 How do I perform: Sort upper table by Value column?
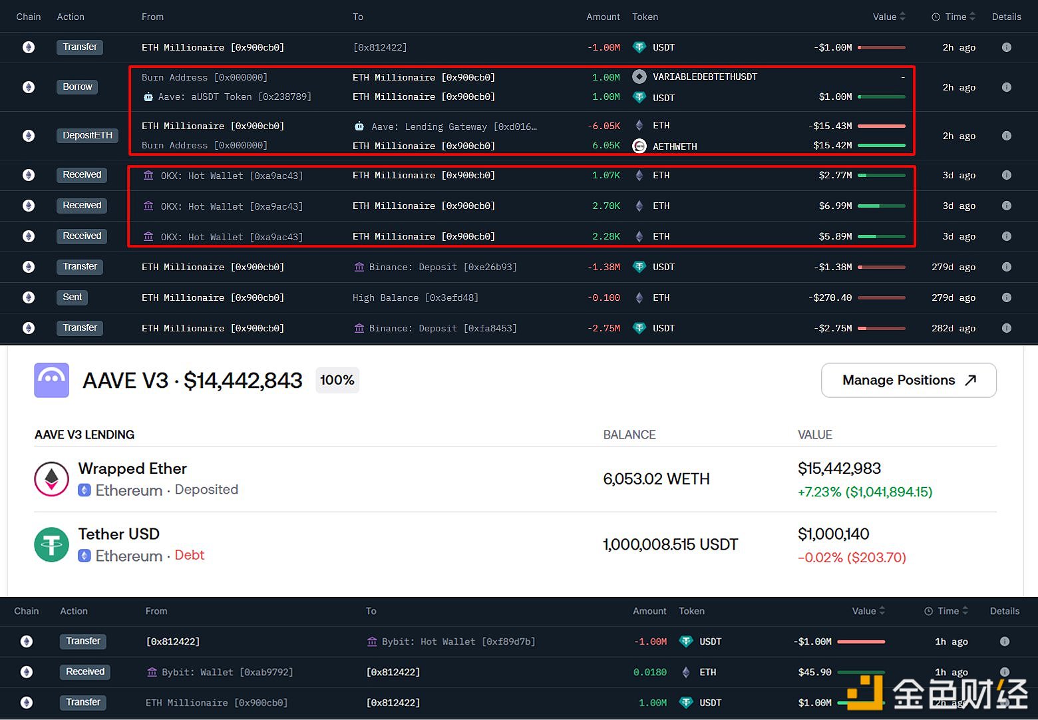pos(889,17)
